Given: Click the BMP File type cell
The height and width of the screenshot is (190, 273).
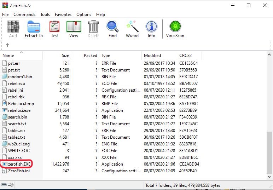Looking at the screenshot, I should pos(110,103).
